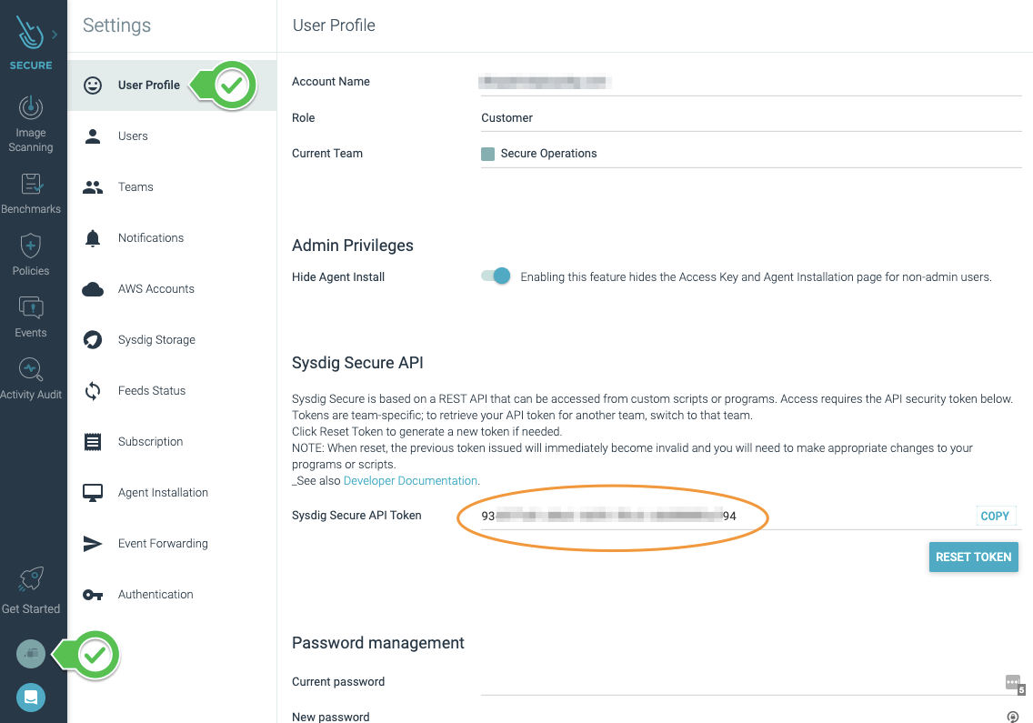Open the Get Started rocket
This screenshot has height=723, width=1033.
[30, 590]
